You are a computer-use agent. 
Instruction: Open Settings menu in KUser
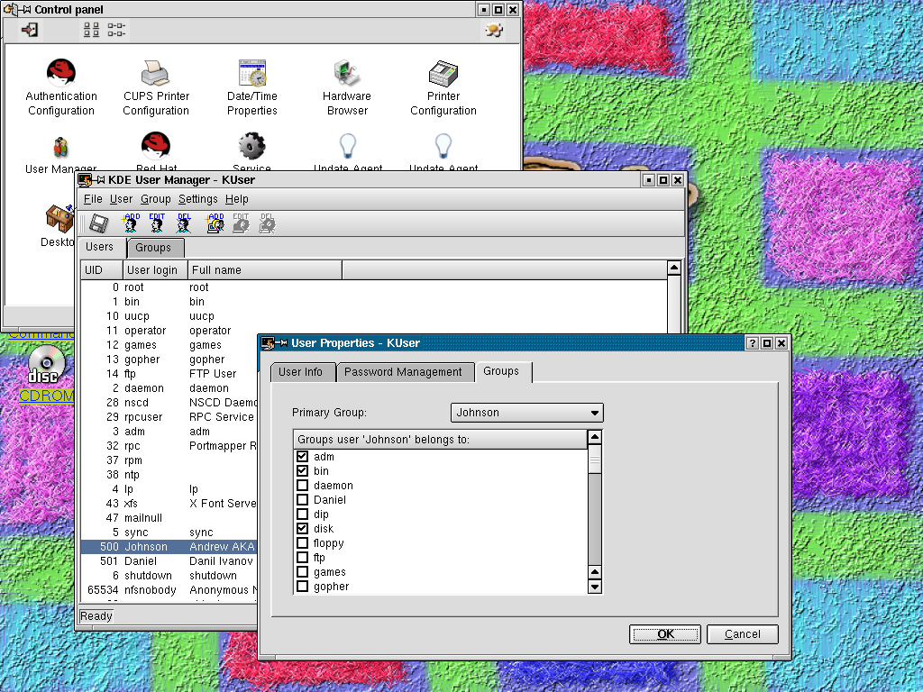coord(197,199)
